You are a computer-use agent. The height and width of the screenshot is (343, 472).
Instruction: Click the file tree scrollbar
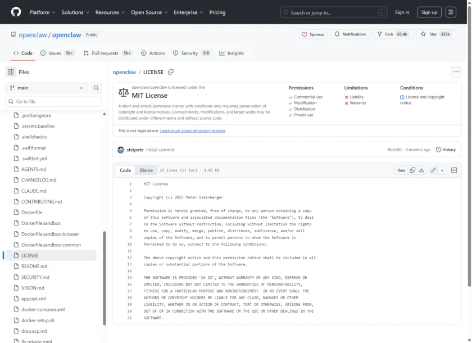105,278
